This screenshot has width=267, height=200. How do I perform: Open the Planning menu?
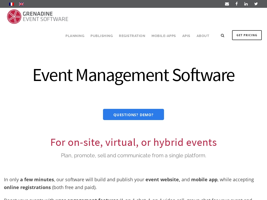pyautogui.click(x=75, y=36)
